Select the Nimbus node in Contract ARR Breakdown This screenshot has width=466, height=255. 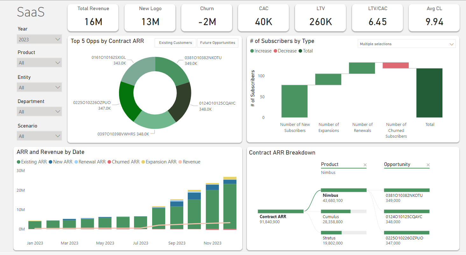(343, 190)
